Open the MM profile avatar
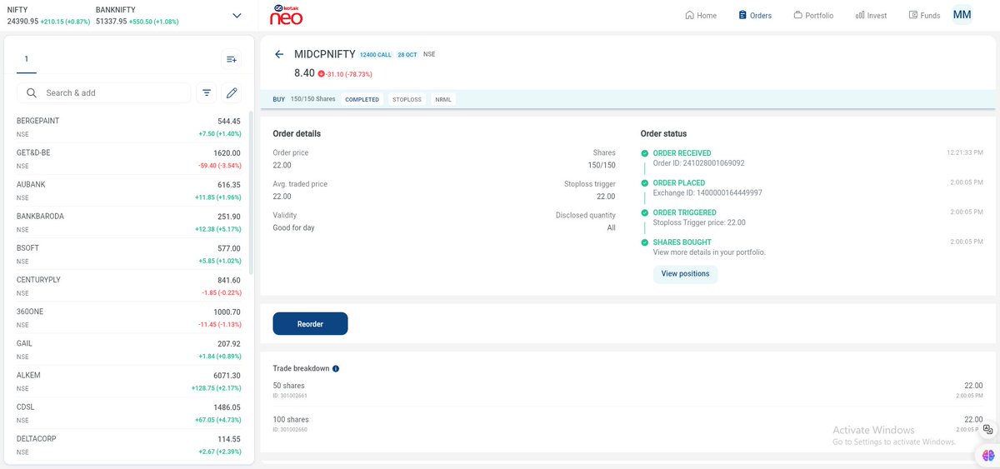This screenshot has height=469, width=1000. [x=962, y=15]
